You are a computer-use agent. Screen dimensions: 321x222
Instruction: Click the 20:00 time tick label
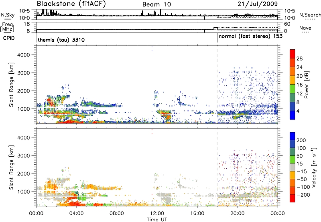pos(238,214)
